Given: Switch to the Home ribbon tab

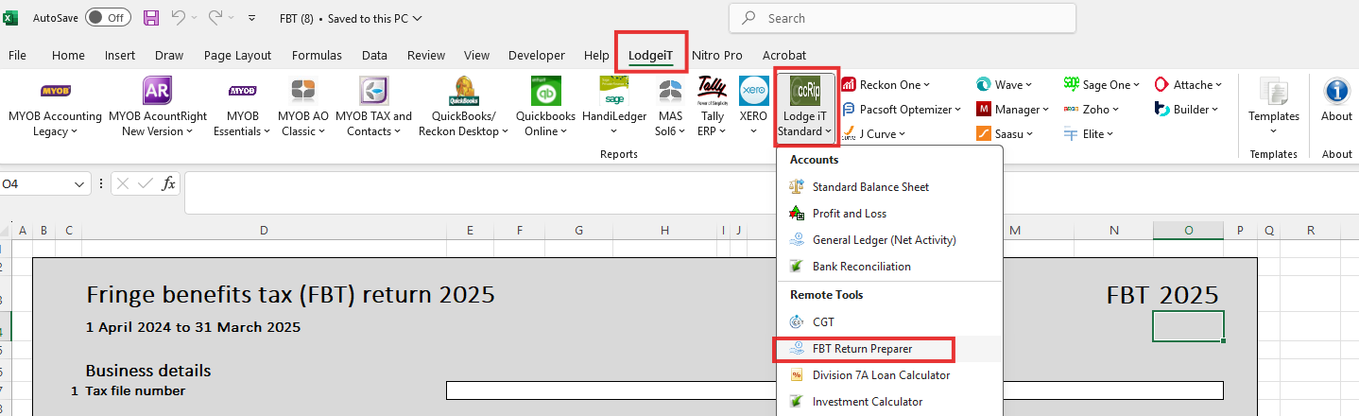Looking at the screenshot, I should click(x=68, y=56).
